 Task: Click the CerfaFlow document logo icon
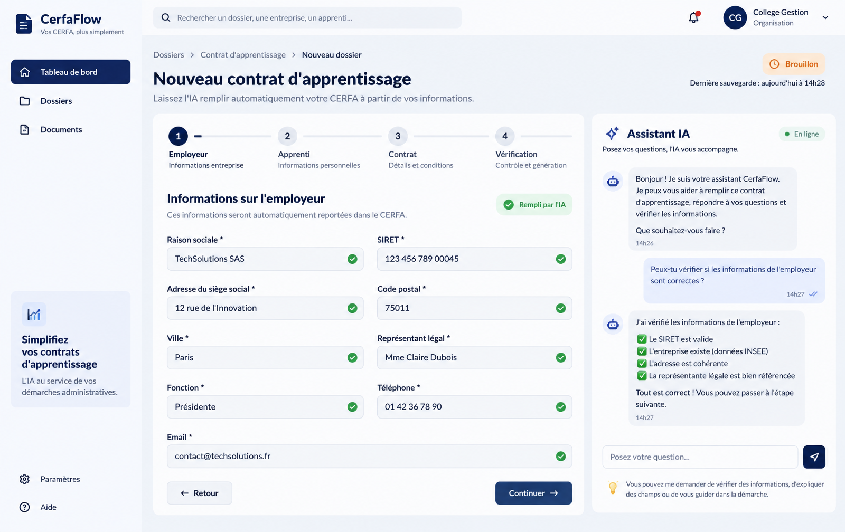(x=24, y=24)
